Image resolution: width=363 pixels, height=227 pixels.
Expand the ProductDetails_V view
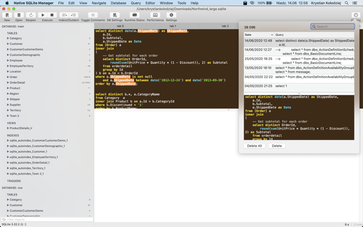pos(8,128)
